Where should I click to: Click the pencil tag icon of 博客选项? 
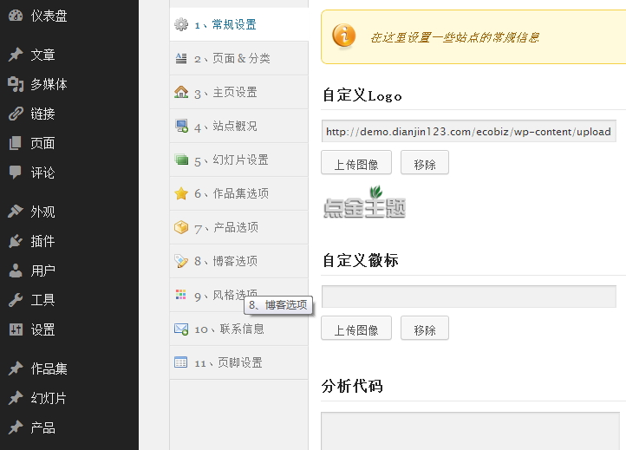(x=181, y=261)
